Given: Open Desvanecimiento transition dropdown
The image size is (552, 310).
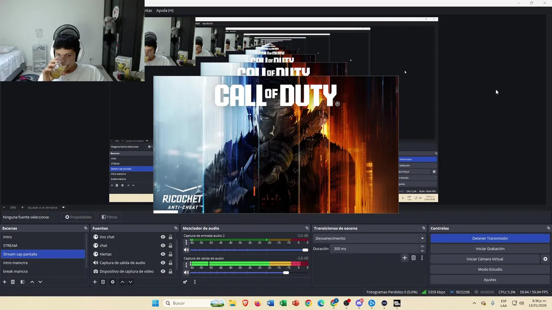Looking at the screenshot, I should pos(370,239).
